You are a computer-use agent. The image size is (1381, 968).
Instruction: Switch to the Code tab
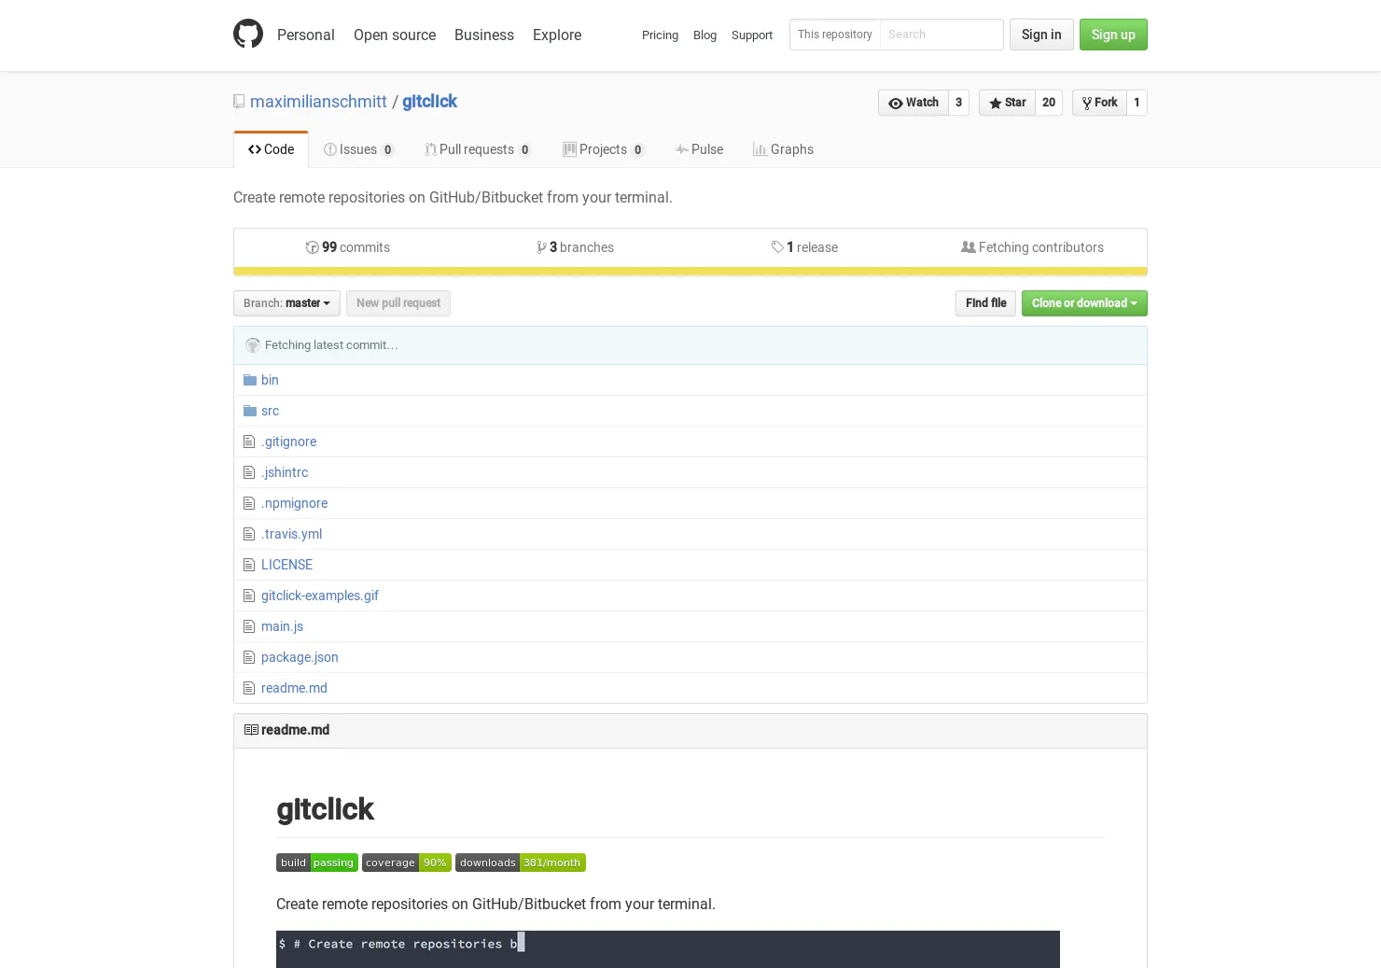(271, 149)
